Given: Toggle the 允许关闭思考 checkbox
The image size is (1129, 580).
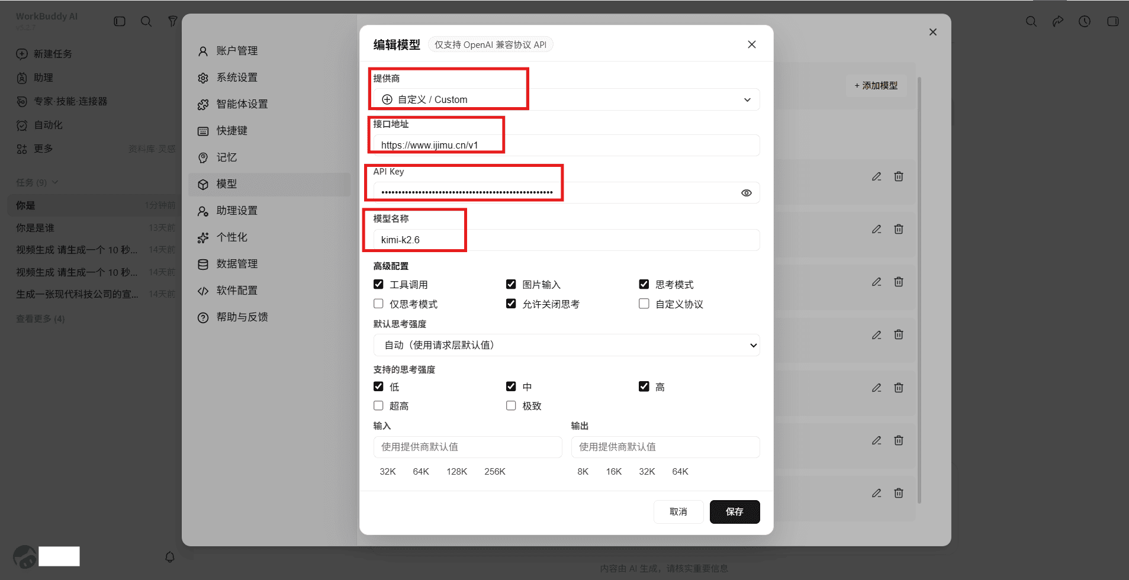Looking at the screenshot, I should [x=511, y=304].
